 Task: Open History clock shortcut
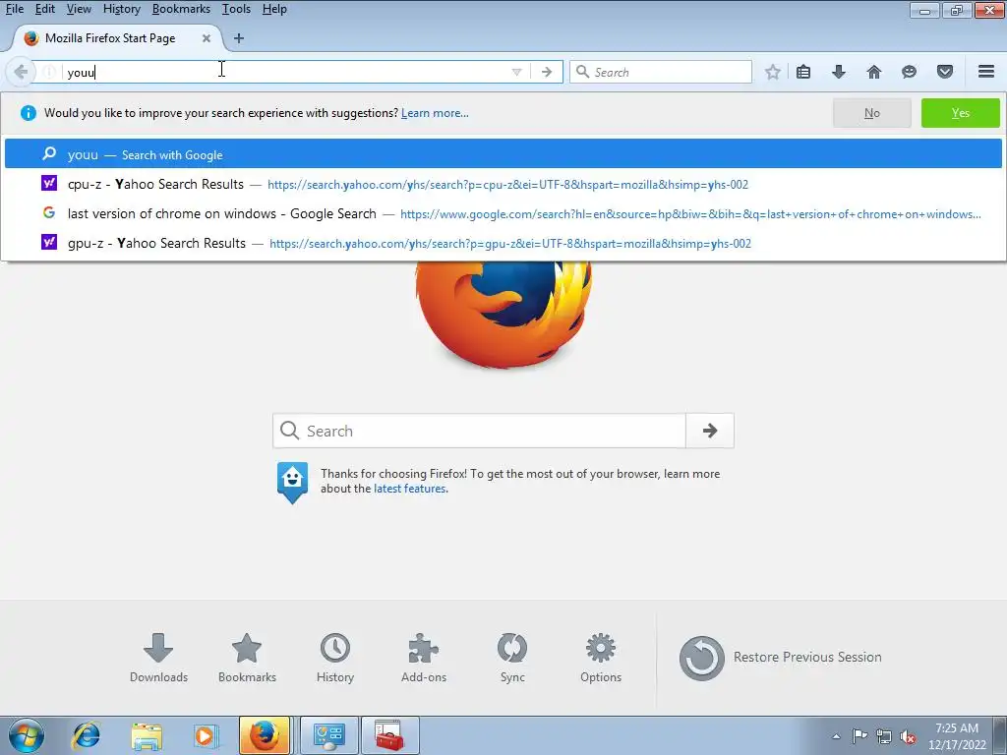pyautogui.click(x=335, y=658)
